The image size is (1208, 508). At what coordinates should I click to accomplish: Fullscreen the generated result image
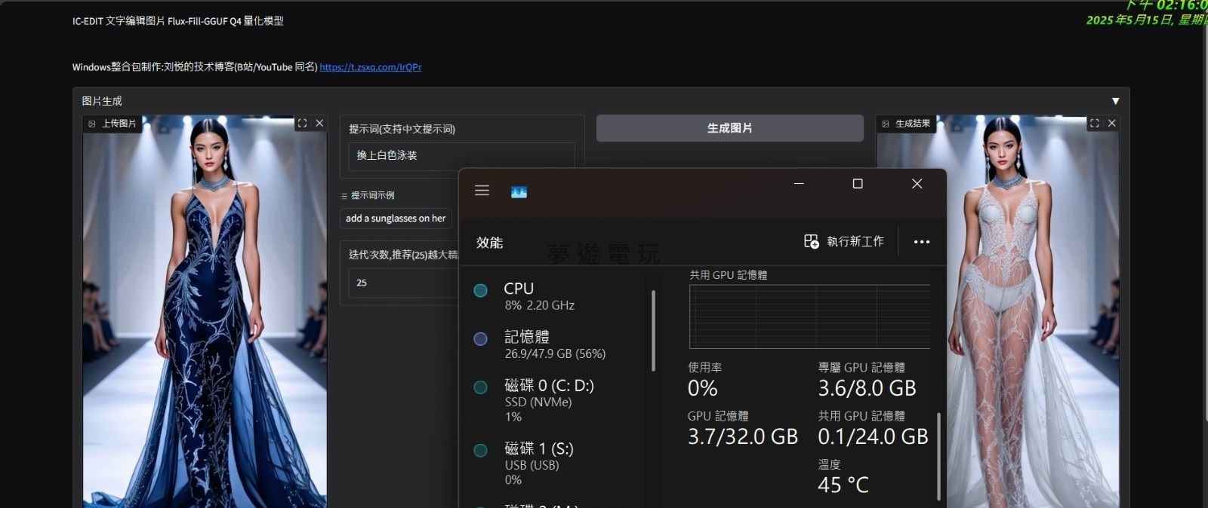click(x=1094, y=124)
